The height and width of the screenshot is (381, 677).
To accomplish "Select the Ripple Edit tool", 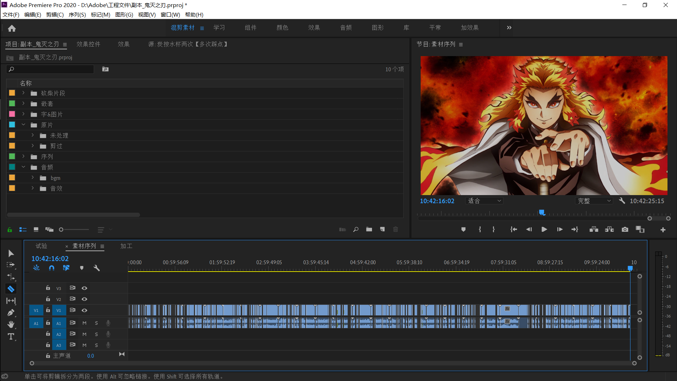I will click(11, 277).
